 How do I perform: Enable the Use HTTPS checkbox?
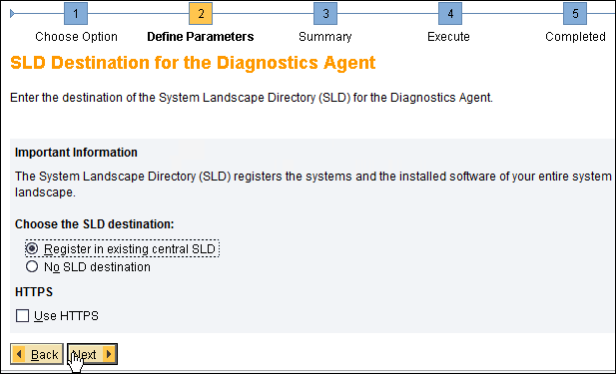(x=22, y=315)
